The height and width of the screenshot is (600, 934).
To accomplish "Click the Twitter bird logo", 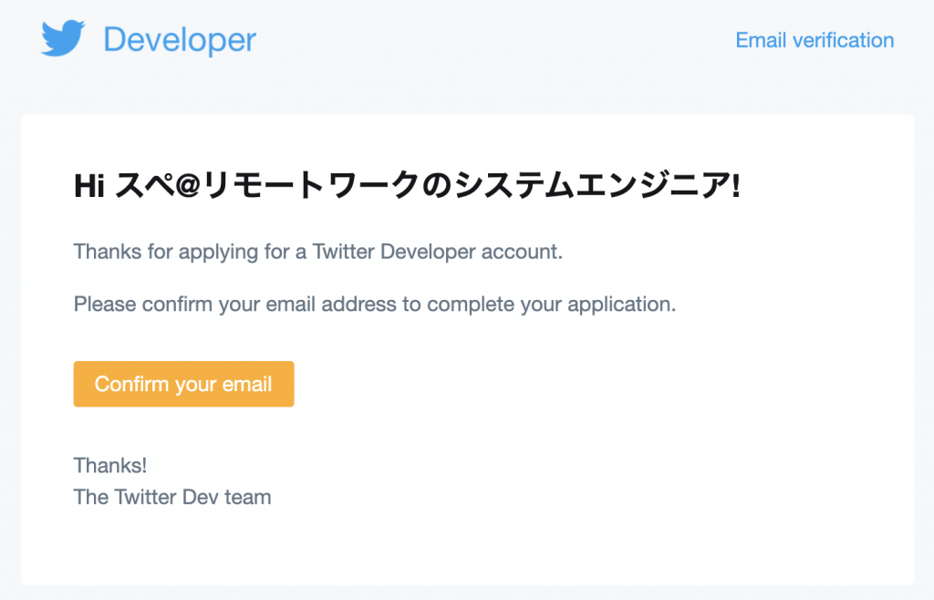I will [63, 38].
